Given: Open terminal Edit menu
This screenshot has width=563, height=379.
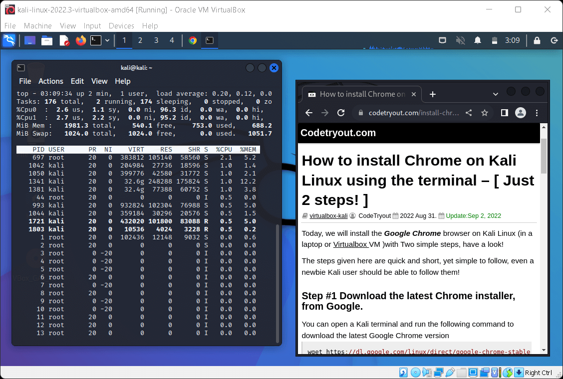Looking at the screenshot, I should coord(77,81).
